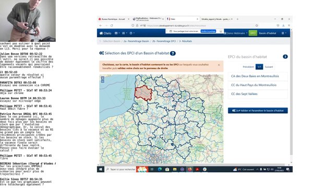Click Arrêter le partage button
Image resolution: width=334 pixels, height=188 pixels.
[x=208, y=31]
